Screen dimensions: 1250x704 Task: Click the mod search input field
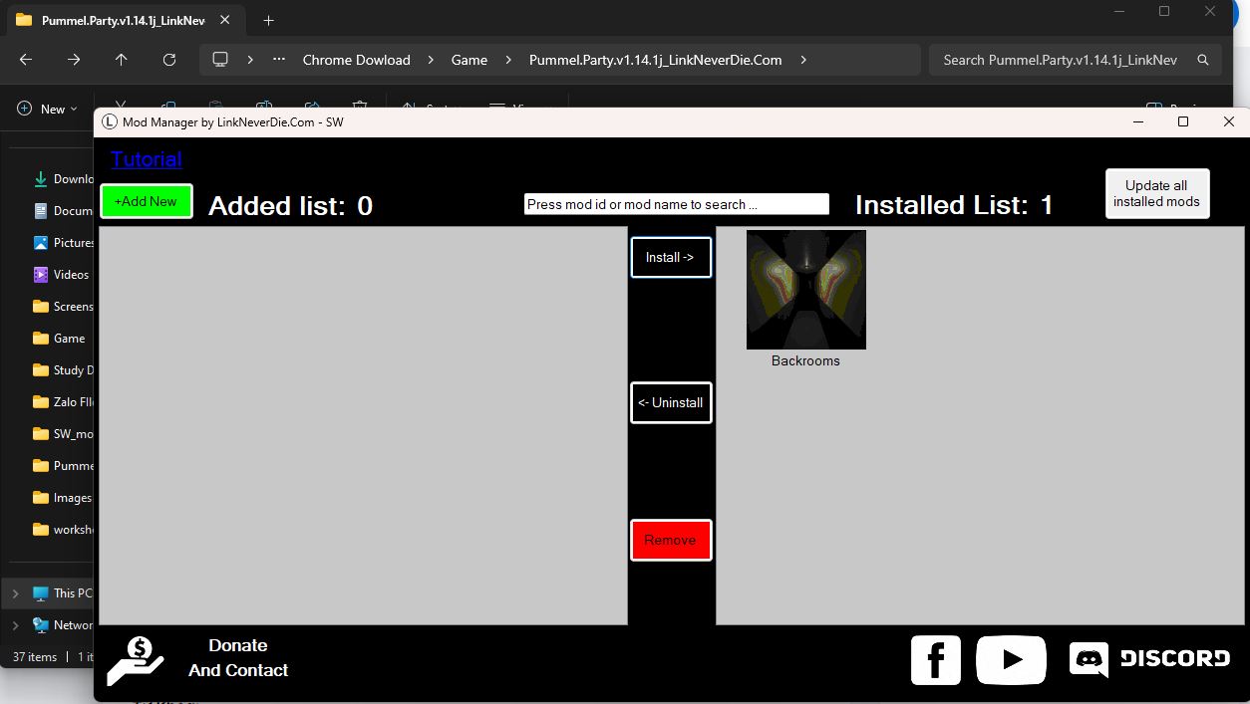pos(676,204)
